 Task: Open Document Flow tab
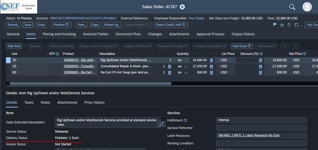tap(128, 34)
